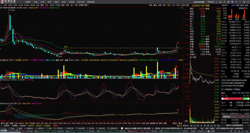Click the red up arrow on MACD chart

tap(178, 109)
